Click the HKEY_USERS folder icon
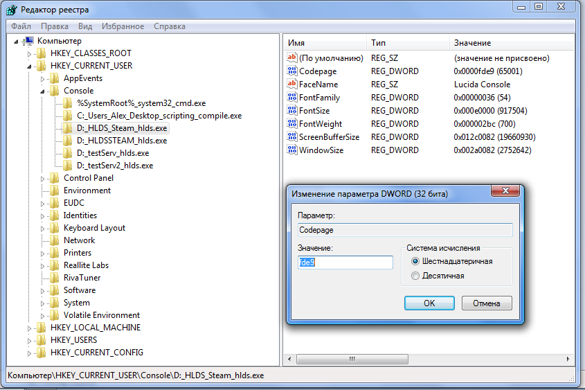The image size is (585, 390). coord(42,340)
